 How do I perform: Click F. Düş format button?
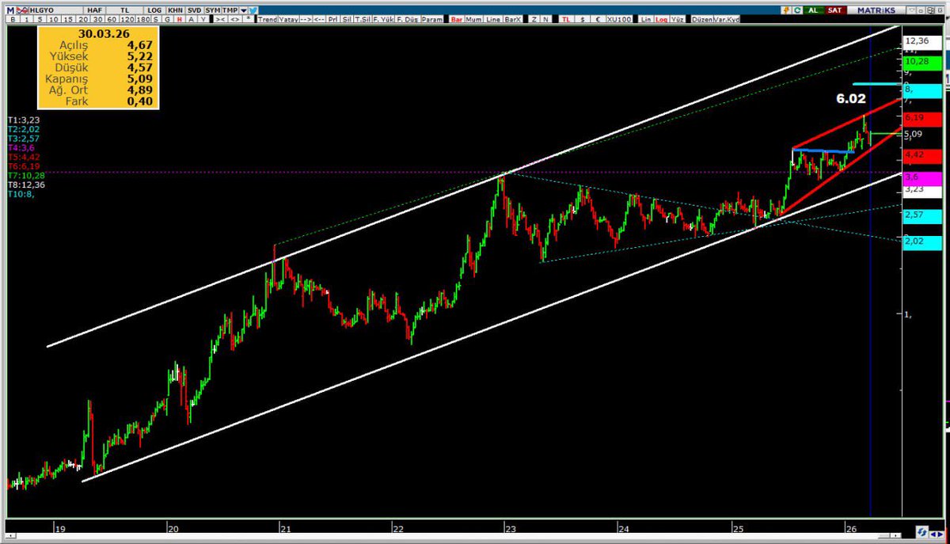pyautogui.click(x=408, y=19)
